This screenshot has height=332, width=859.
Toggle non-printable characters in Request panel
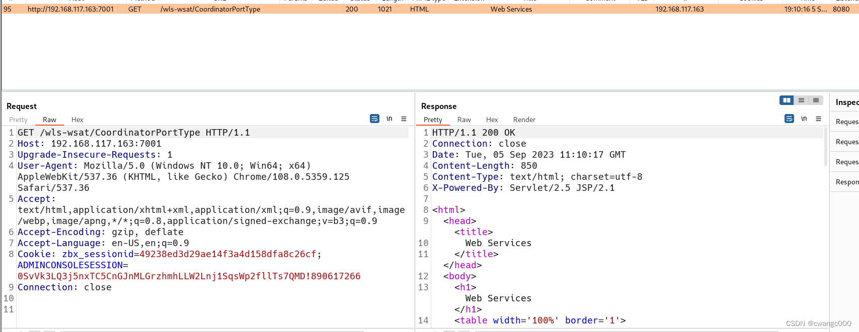coord(389,119)
